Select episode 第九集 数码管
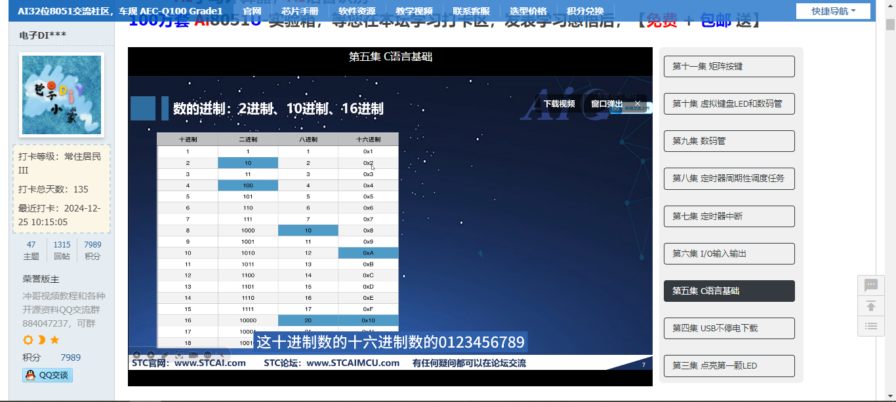This screenshot has width=896, height=402. [x=729, y=141]
